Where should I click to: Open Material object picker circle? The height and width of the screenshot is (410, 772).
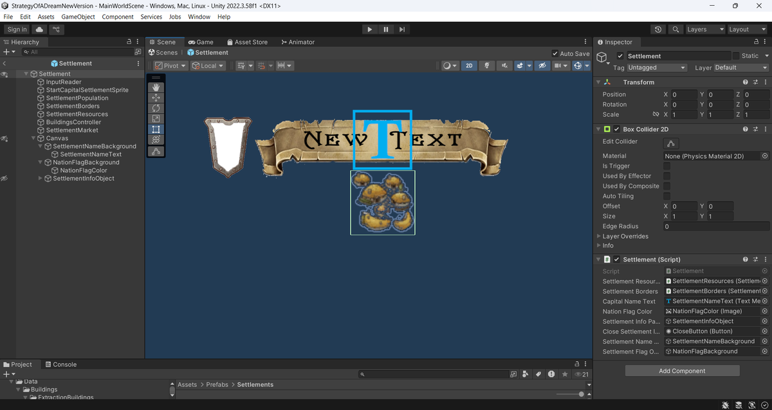pyautogui.click(x=765, y=156)
